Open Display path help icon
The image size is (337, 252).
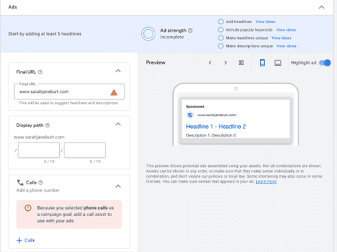click(47, 125)
